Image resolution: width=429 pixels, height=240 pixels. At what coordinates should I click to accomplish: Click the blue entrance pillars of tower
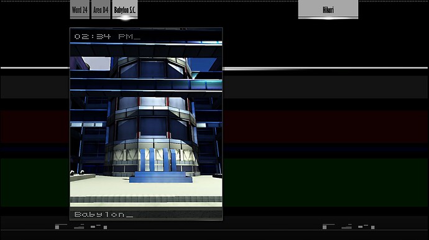tap(159, 160)
